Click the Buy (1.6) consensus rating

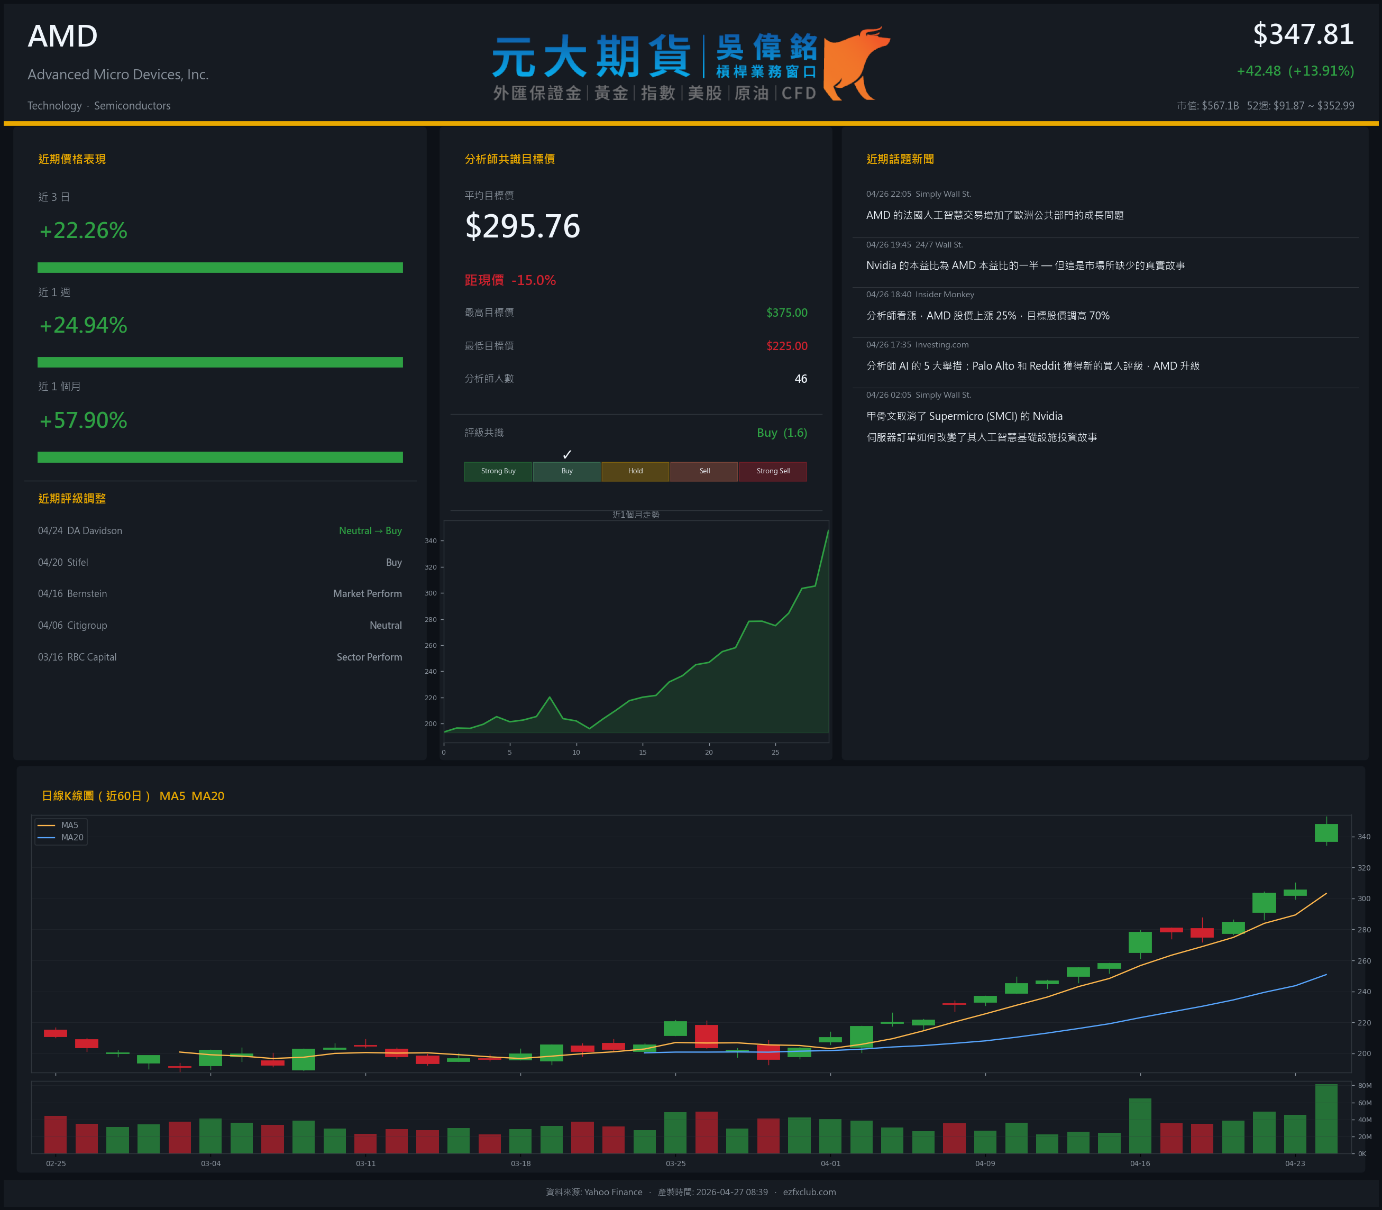(782, 433)
